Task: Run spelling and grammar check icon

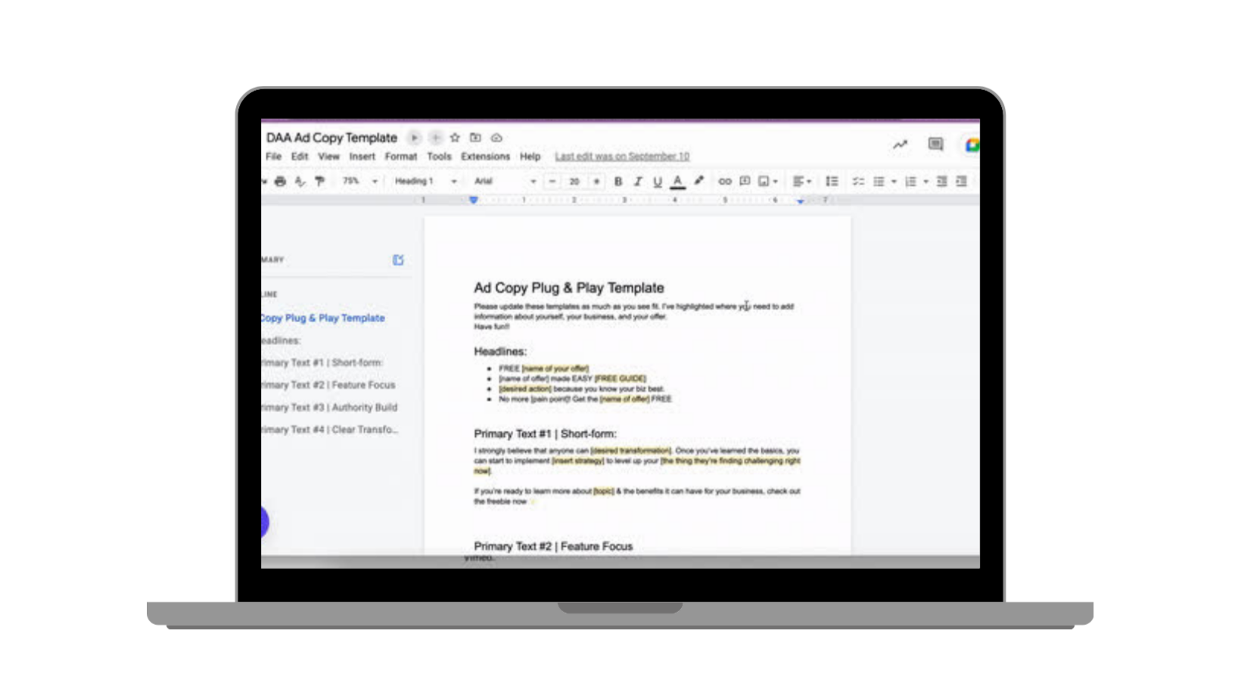Action: point(300,182)
